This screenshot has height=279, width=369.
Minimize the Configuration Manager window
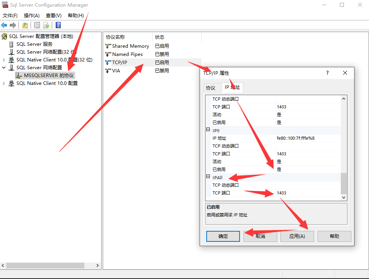[x=324, y=5]
